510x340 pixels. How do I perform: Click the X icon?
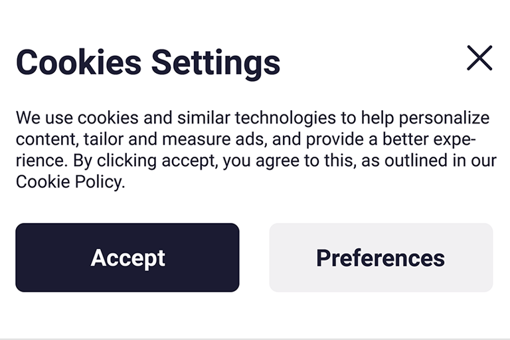(x=479, y=58)
